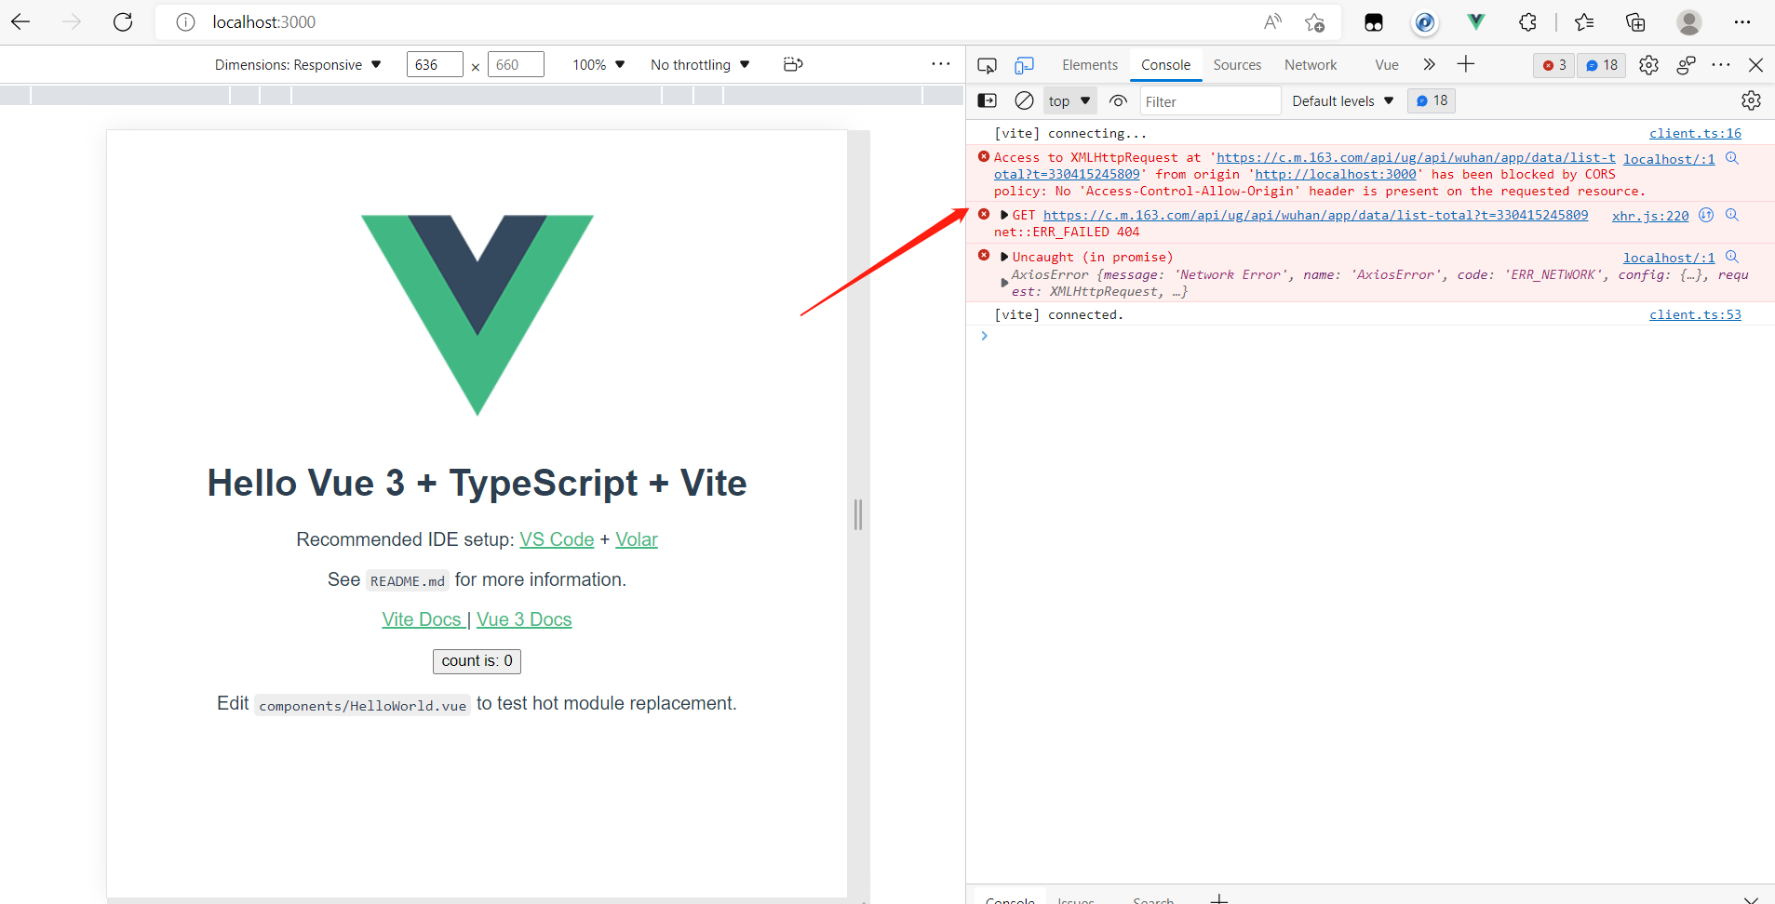The height and width of the screenshot is (904, 1775).
Task: Open the 18 issues counter in tab bar
Action: (1602, 65)
